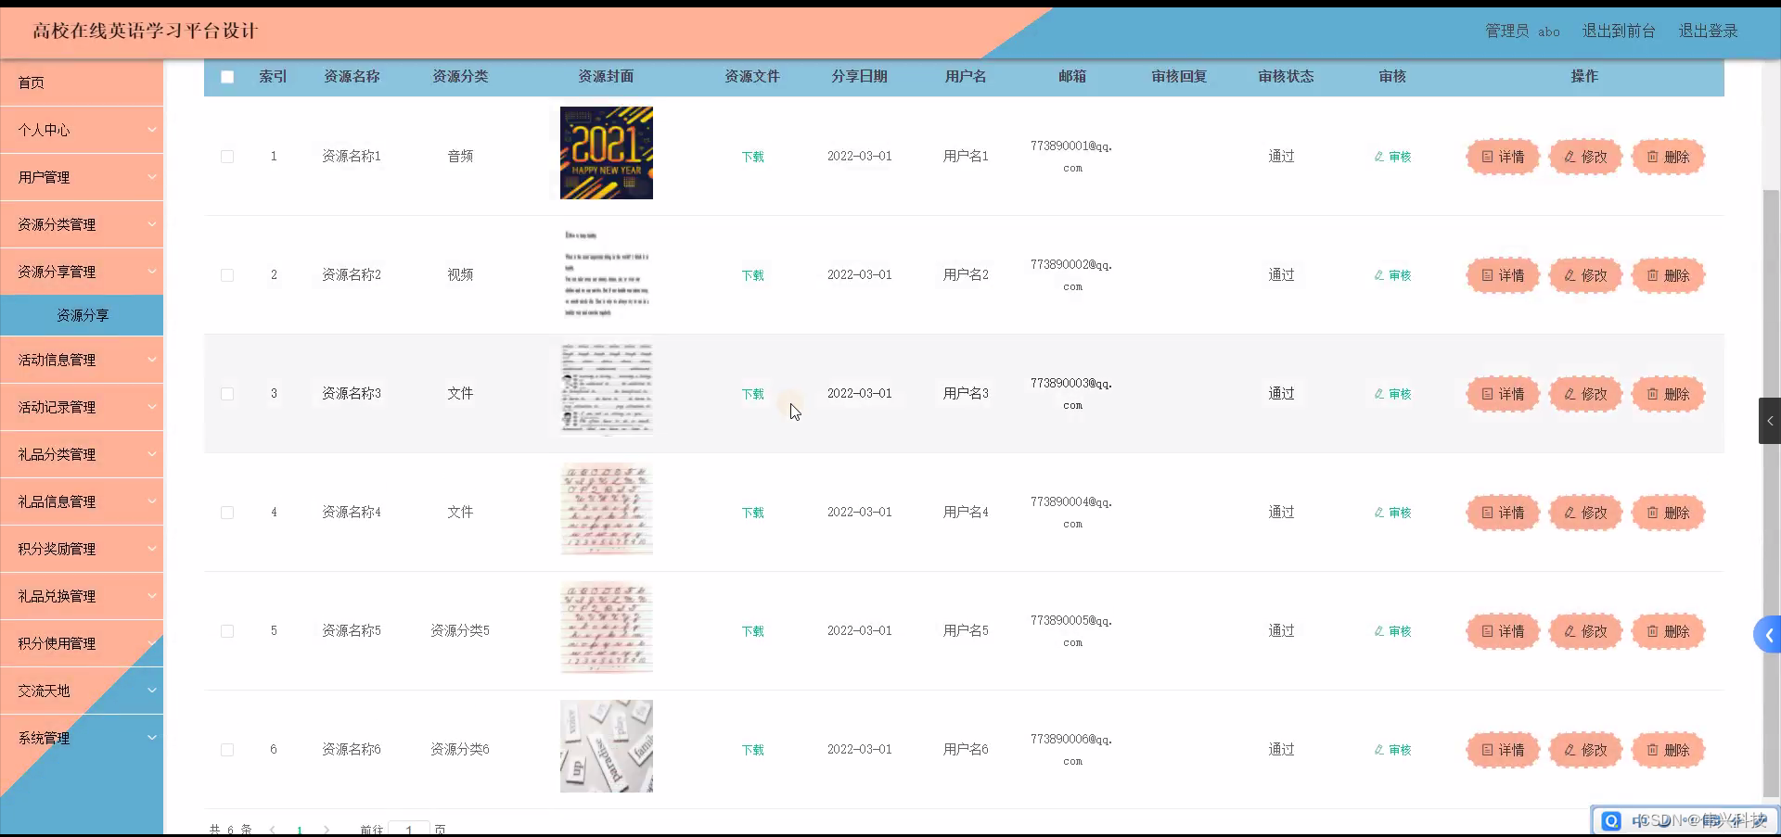Viewport: 1781px width, 837px height.
Task: Click the 详情 icon for 资源名称5
Action: tap(1503, 631)
